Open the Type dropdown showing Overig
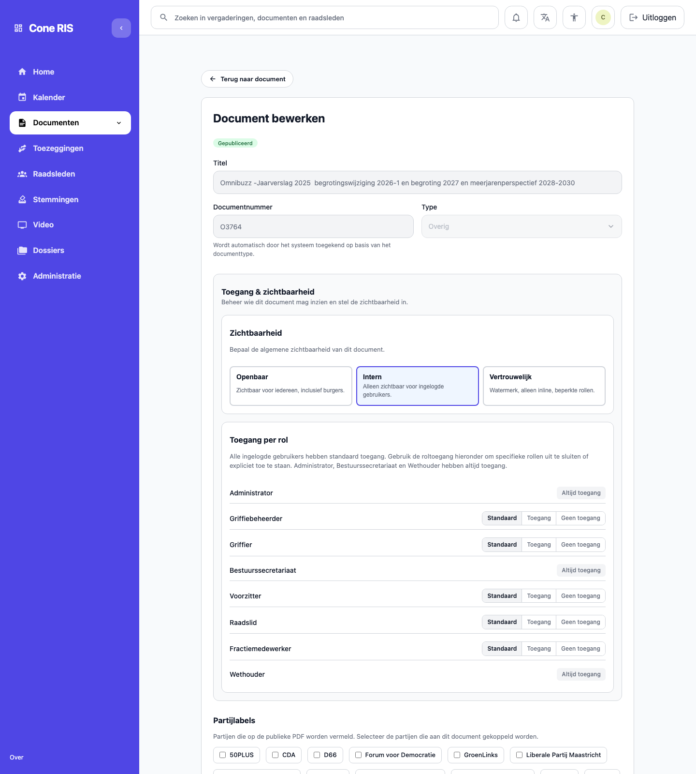696x774 pixels. point(522,226)
